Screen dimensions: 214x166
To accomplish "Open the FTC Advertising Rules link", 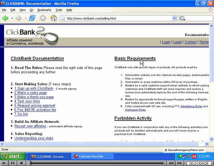I will click(191, 106).
